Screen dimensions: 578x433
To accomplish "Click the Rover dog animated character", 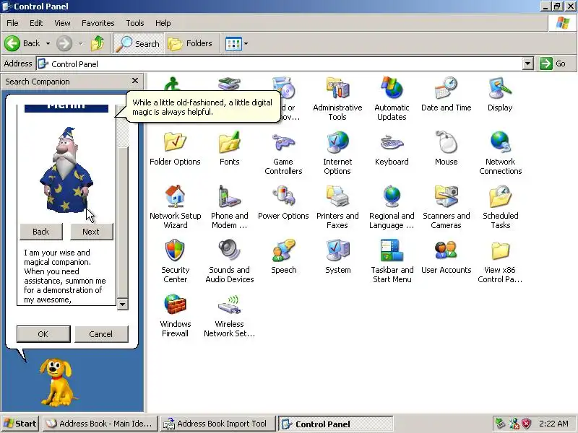I will [x=57, y=382].
